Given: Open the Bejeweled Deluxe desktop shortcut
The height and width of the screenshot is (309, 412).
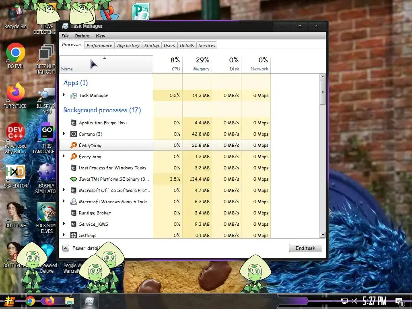Looking at the screenshot, I should [x=47, y=251].
